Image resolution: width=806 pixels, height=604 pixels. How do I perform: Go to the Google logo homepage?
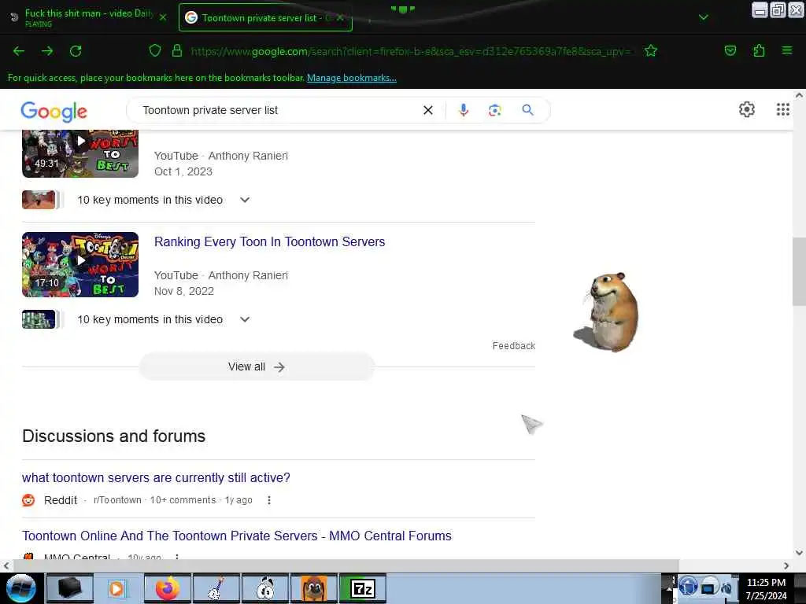(54, 111)
